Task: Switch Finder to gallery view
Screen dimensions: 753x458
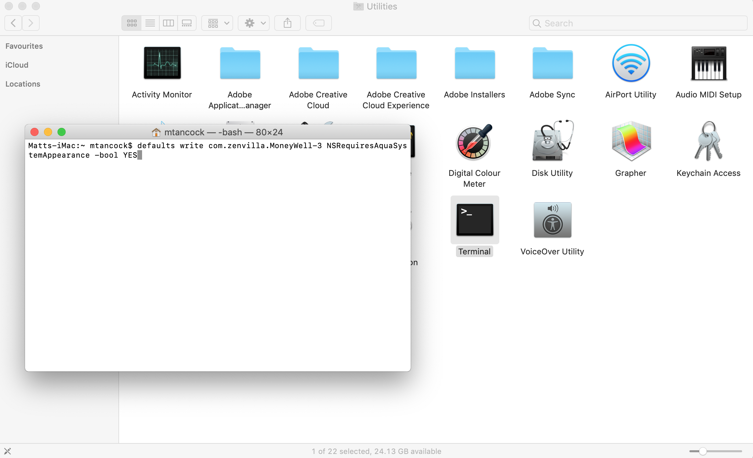Action: coord(187,23)
